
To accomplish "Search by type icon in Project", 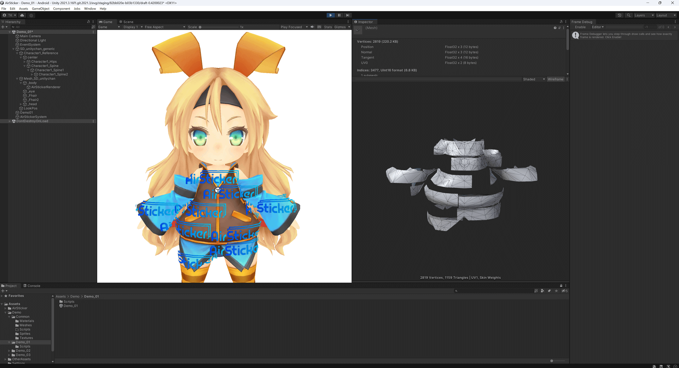I will click(x=542, y=291).
